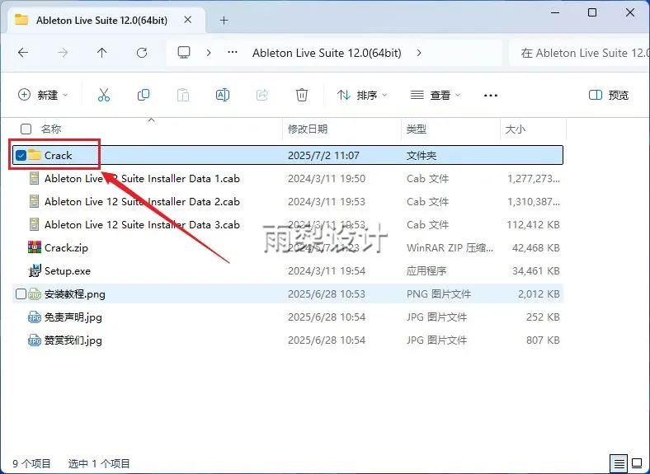Click the Share icon
The height and width of the screenshot is (474, 650).
[x=262, y=95]
